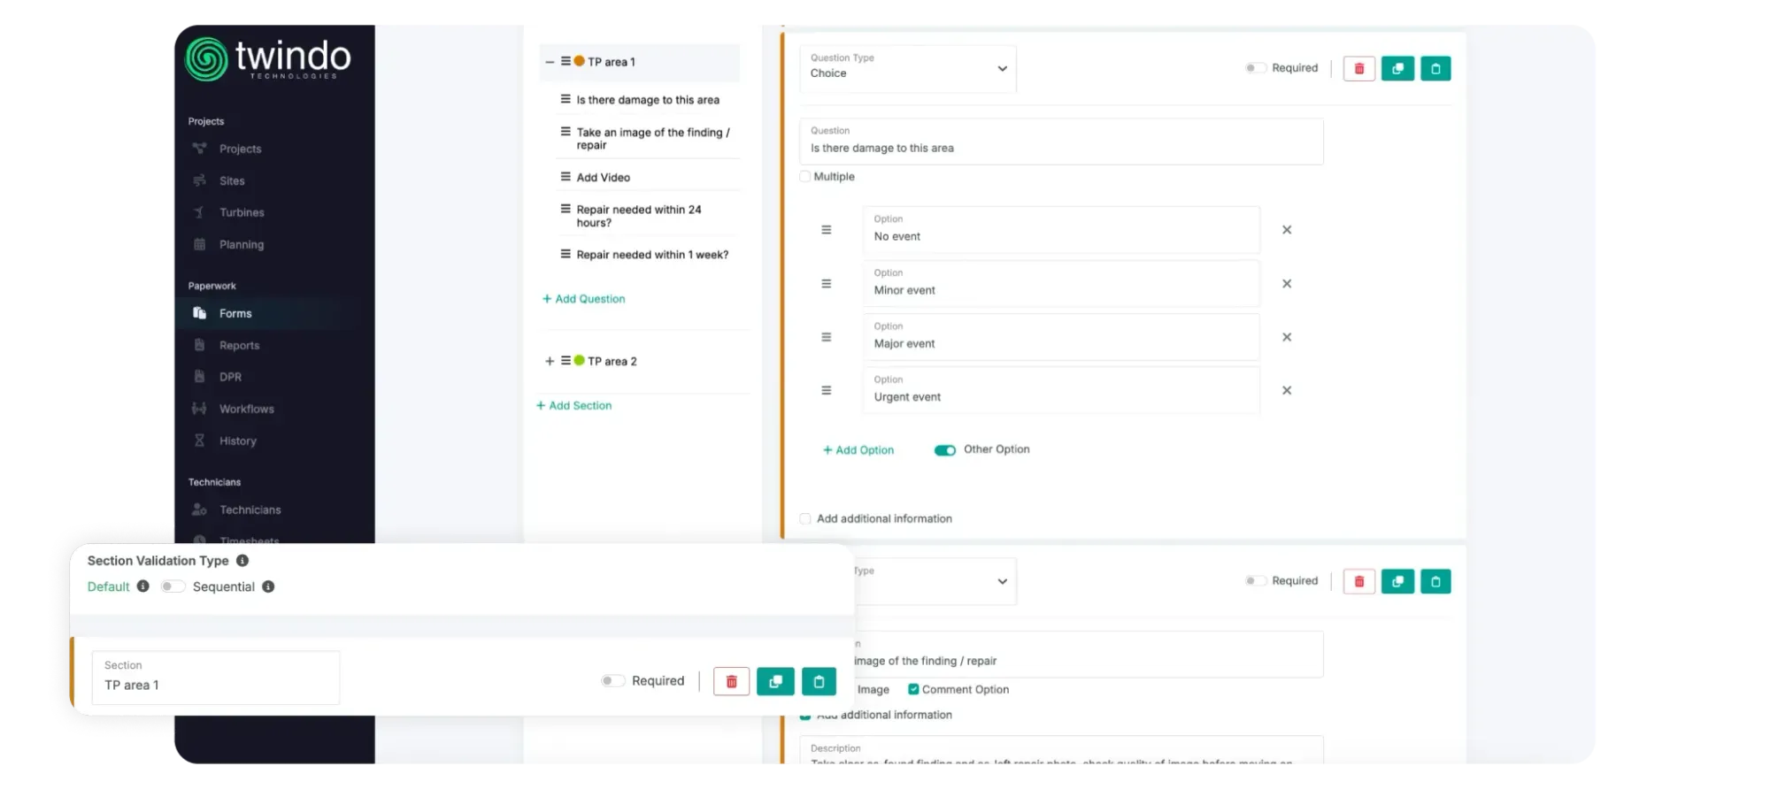Check the Multiple checkbox

coord(805,177)
